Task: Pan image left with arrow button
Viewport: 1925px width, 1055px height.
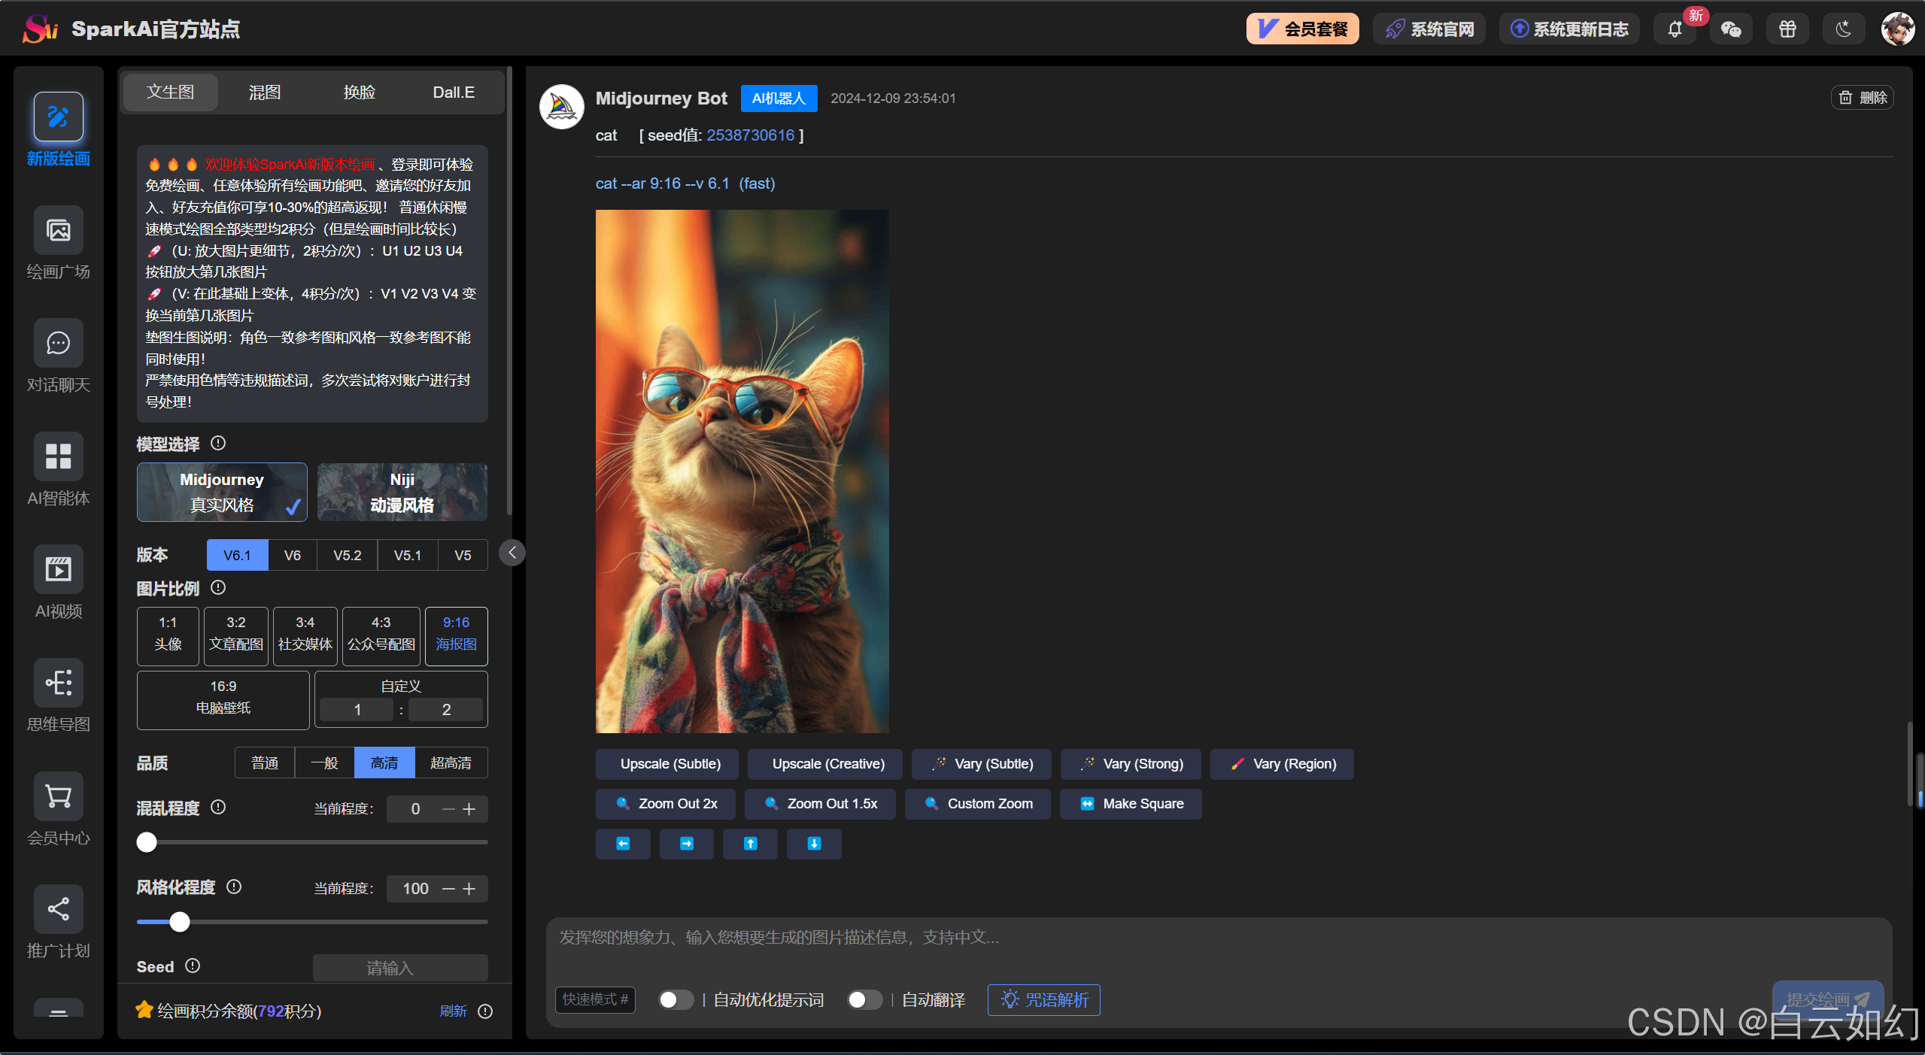Action: pos(623,844)
